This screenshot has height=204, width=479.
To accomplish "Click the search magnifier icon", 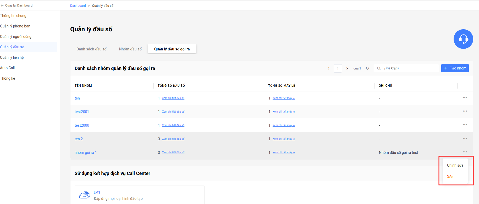I will [379, 68].
